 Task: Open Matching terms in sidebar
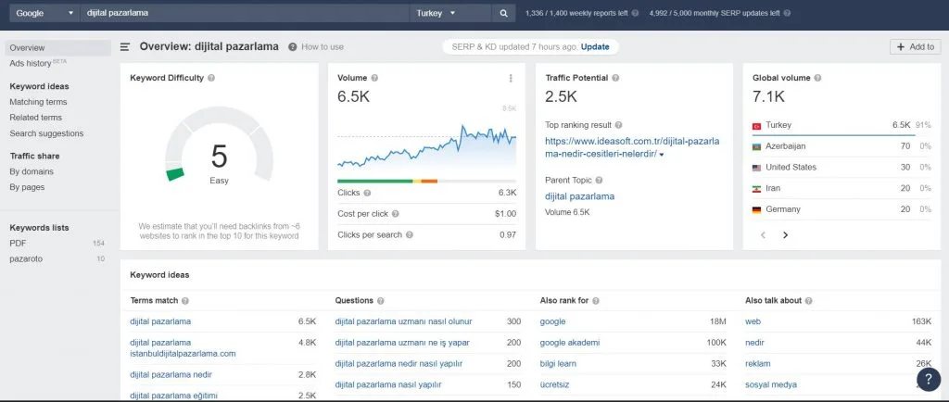pos(38,102)
